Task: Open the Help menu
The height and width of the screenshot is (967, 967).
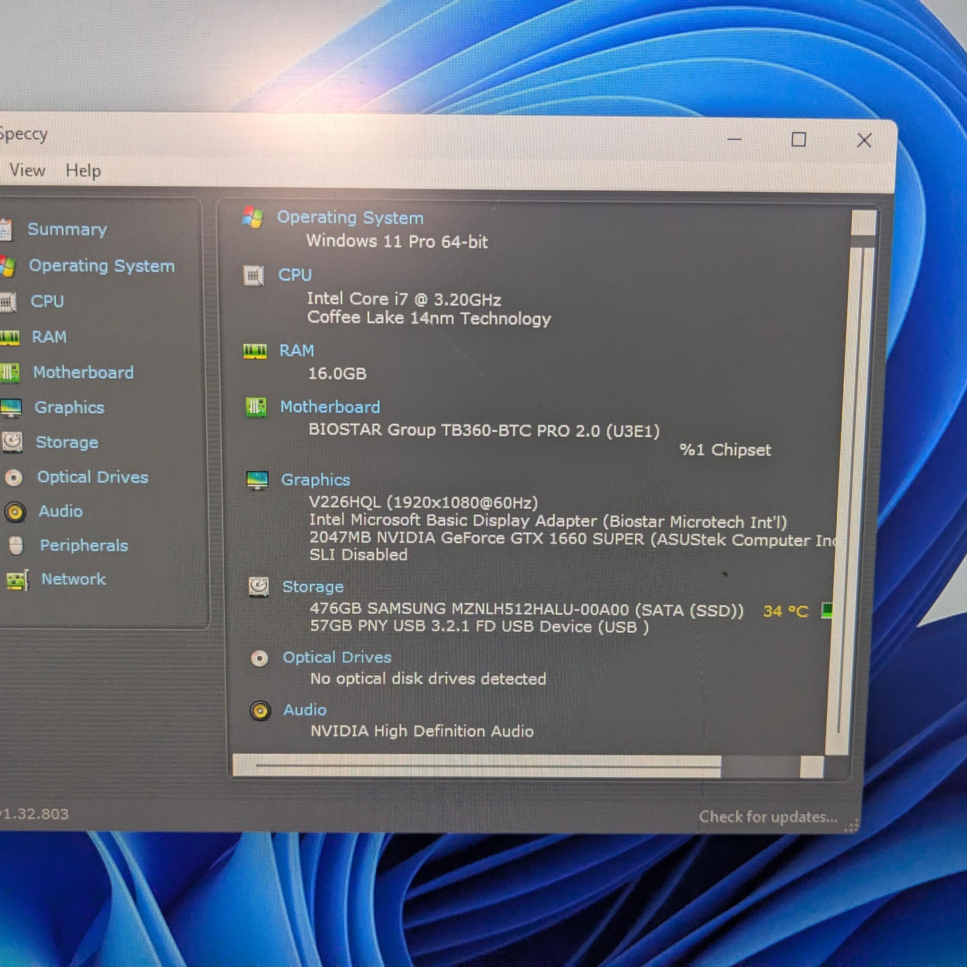Action: (83, 170)
